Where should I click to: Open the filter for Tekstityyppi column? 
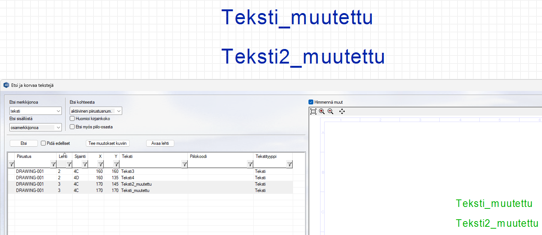(x=289, y=164)
